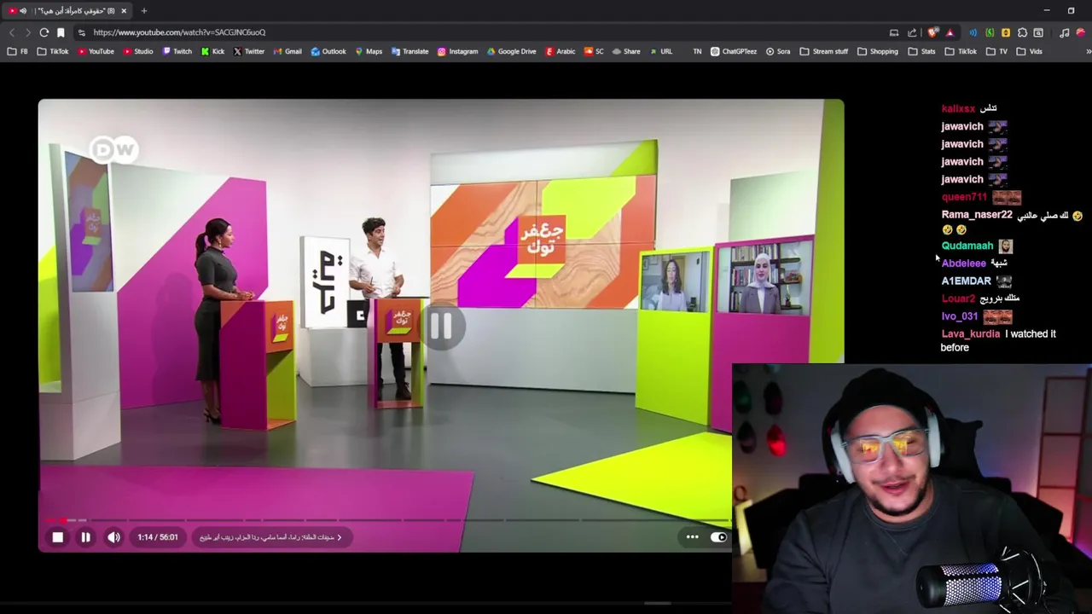This screenshot has width=1092, height=614.
Task: Open the SC SoundCloud bookmark
Action: click(594, 51)
